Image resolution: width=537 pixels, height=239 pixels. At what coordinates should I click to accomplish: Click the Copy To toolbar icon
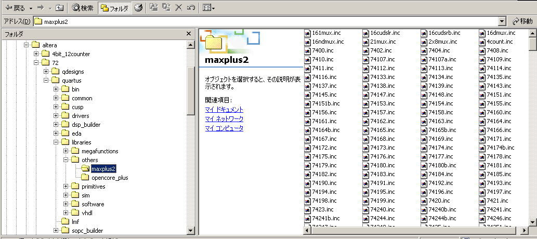166,7
